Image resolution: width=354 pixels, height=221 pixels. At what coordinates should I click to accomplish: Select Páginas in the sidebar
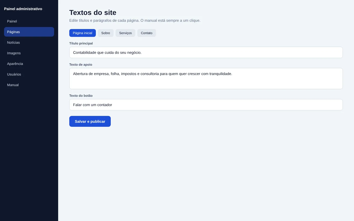(29, 32)
